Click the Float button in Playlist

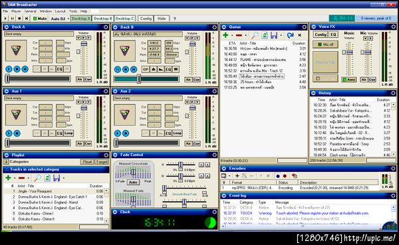click(87, 162)
